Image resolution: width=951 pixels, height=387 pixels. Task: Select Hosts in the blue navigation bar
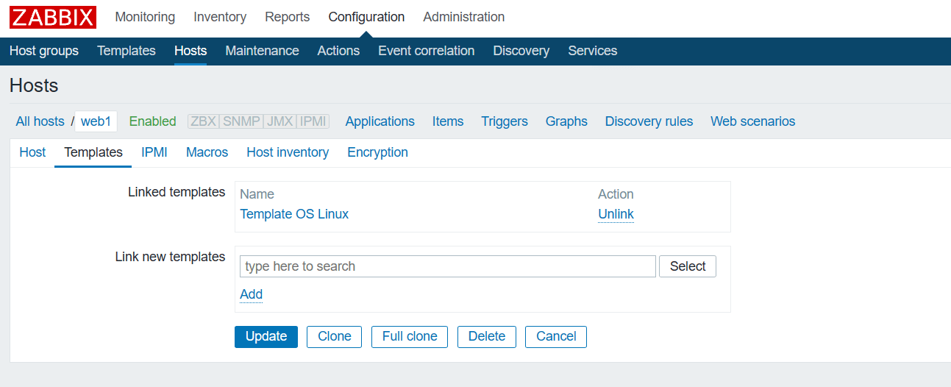(x=190, y=51)
